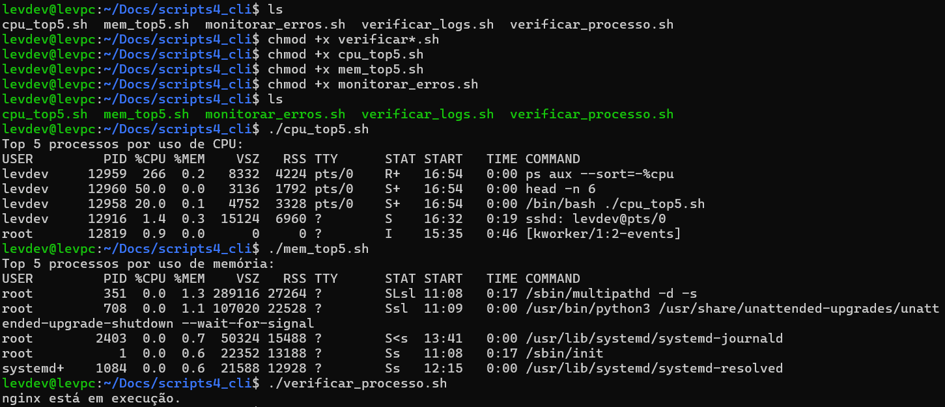Click the './cpu_top5.sh' typed command
Image resolution: width=945 pixels, height=407 pixels.
coord(318,129)
